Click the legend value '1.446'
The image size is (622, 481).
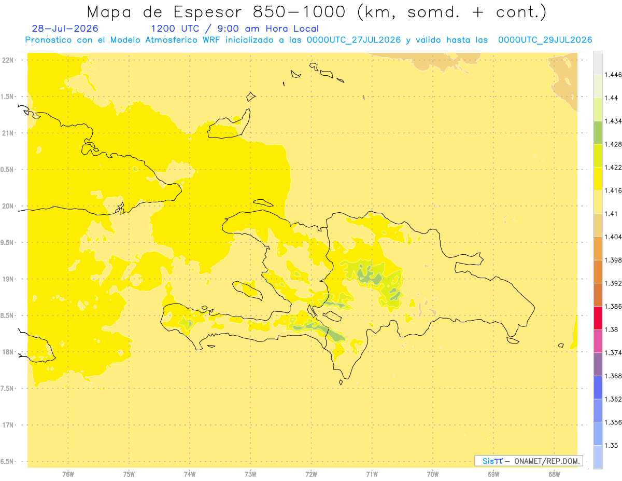coord(613,75)
